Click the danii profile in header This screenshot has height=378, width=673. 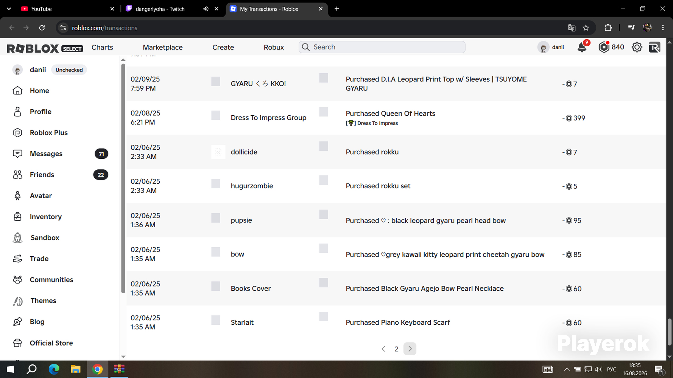(551, 47)
